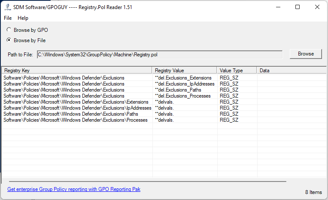Select the Browse by GPO radio button
This screenshot has height=200, width=328.
9,30
